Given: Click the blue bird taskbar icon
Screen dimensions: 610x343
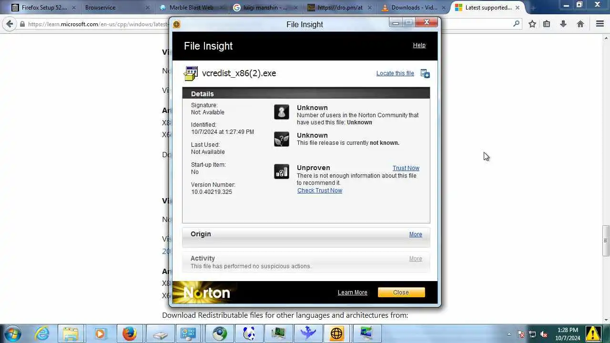Looking at the screenshot, I should (x=307, y=333).
